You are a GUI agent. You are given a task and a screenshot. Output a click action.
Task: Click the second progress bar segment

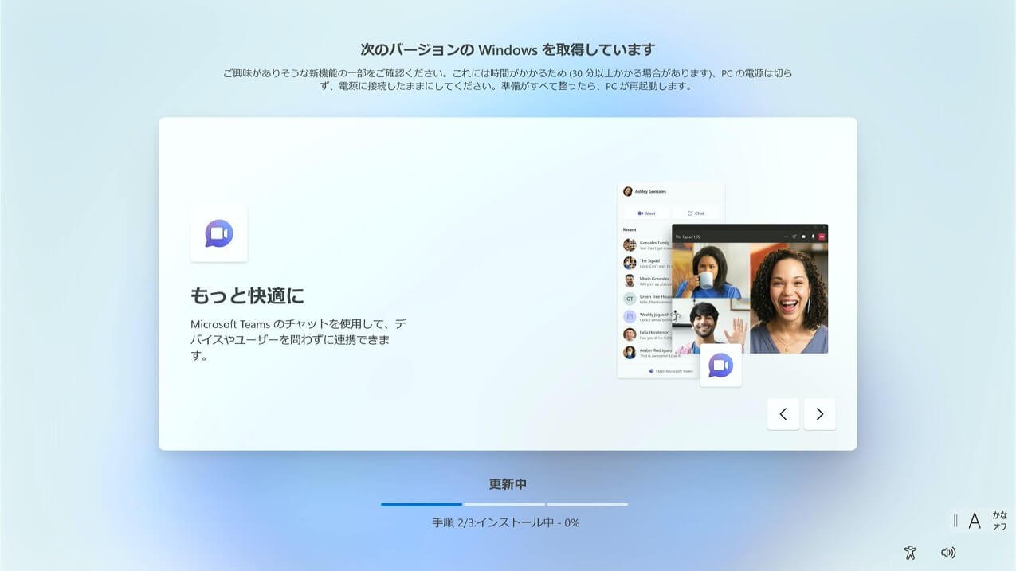click(504, 504)
